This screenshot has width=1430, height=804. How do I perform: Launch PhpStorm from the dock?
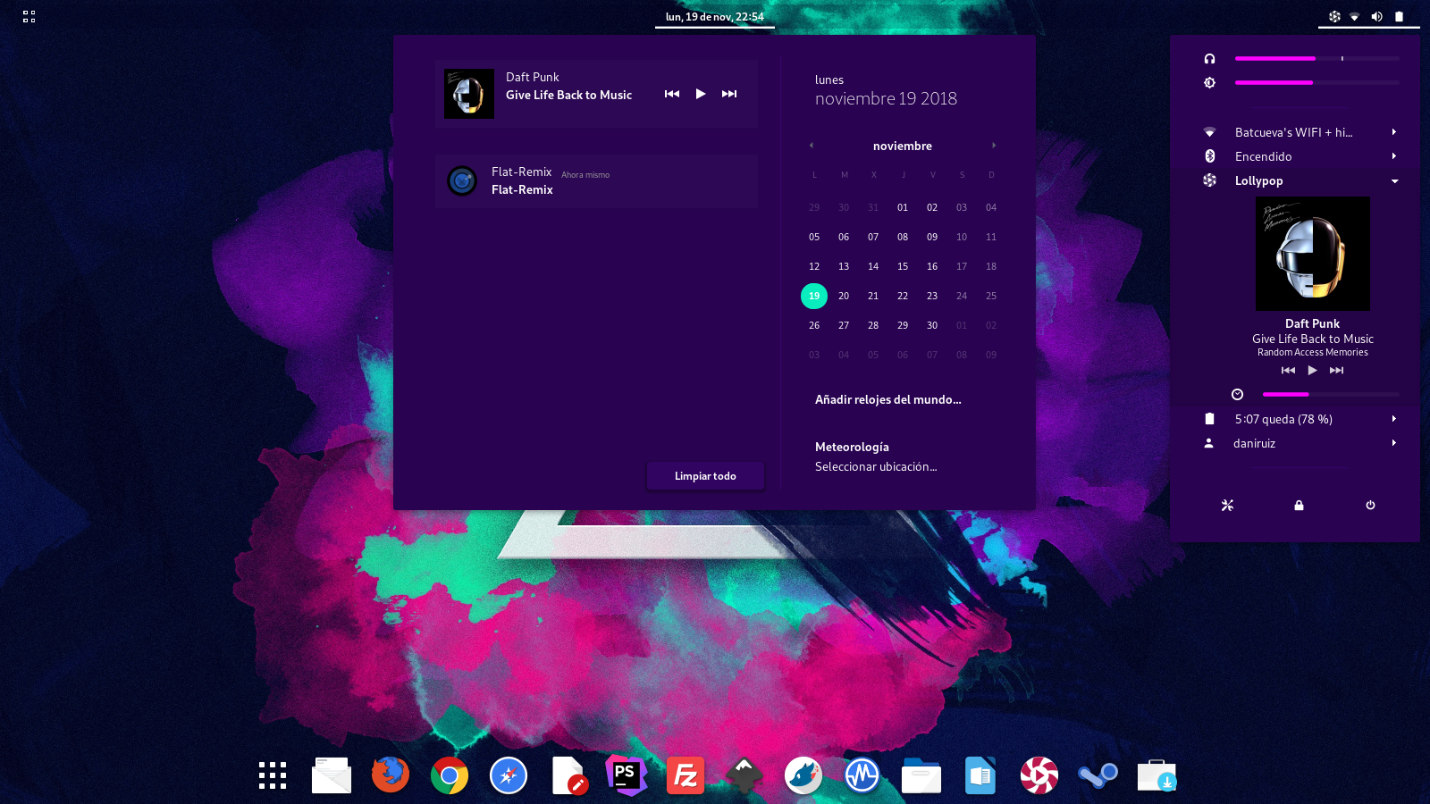[x=627, y=775]
